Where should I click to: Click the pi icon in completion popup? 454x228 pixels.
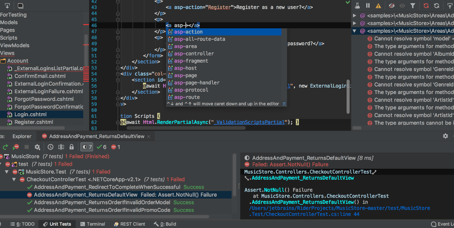284,104
